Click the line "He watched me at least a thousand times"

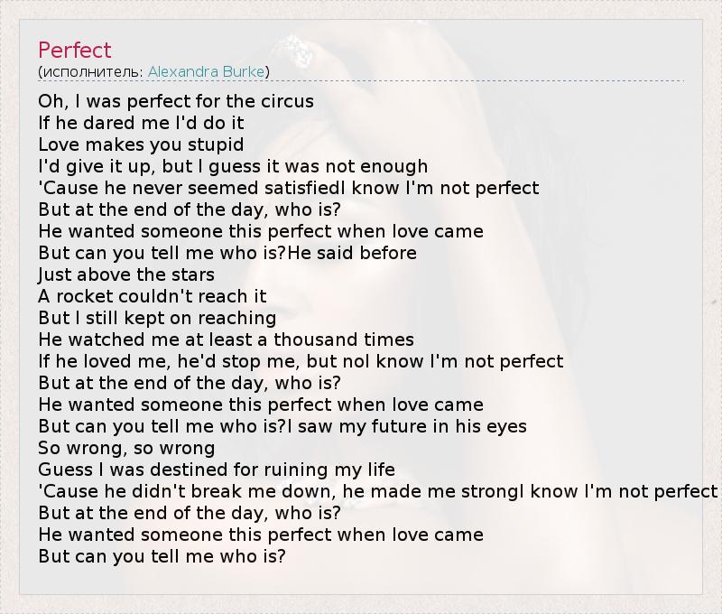coord(226,340)
